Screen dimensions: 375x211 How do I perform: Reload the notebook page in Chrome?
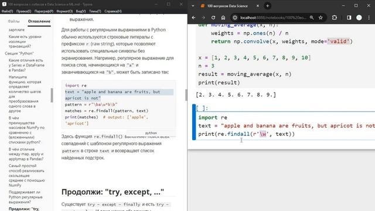pyautogui.click(x=213, y=18)
